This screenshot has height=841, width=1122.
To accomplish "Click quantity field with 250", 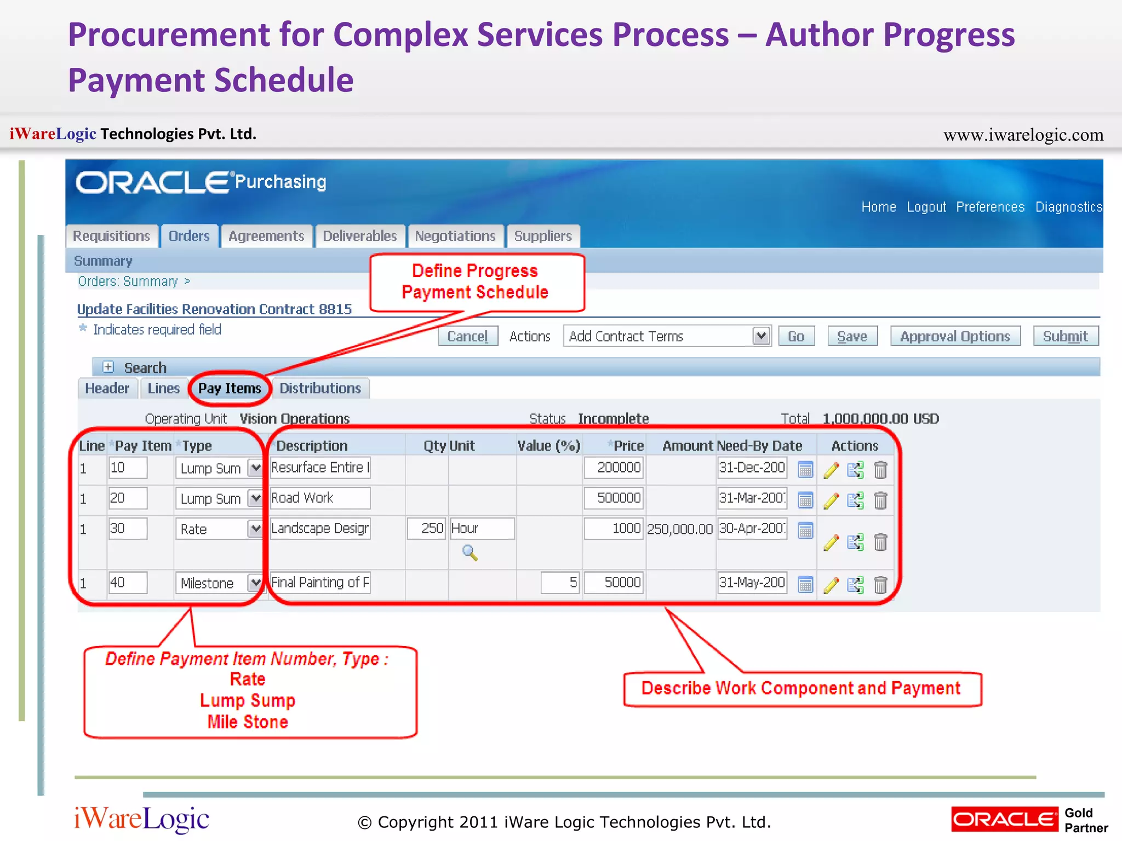I will point(426,528).
